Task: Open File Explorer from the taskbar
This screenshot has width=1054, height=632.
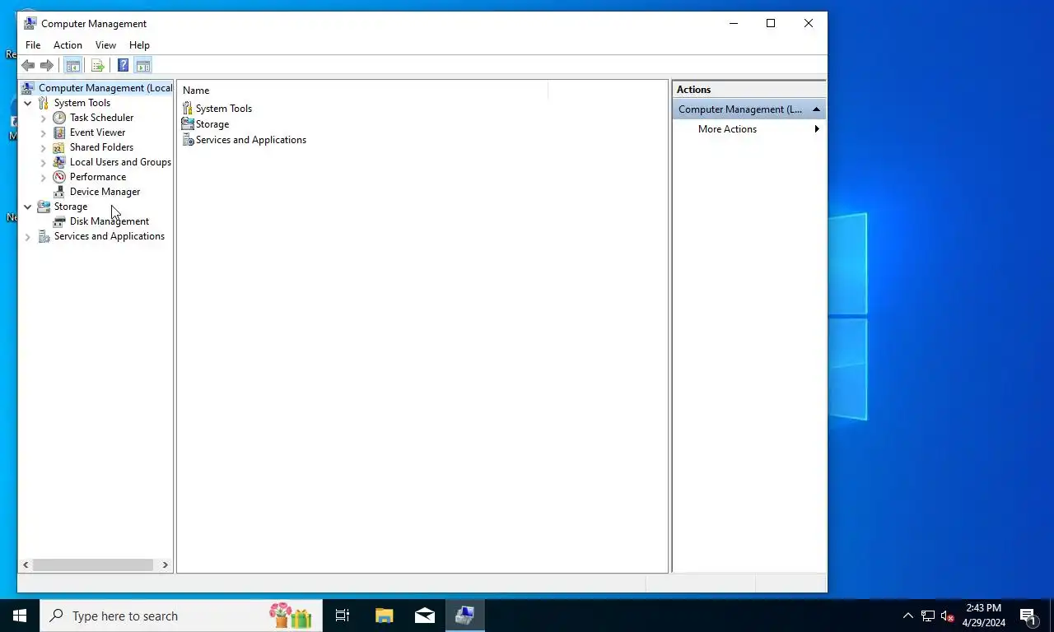Action: pyautogui.click(x=384, y=616)
